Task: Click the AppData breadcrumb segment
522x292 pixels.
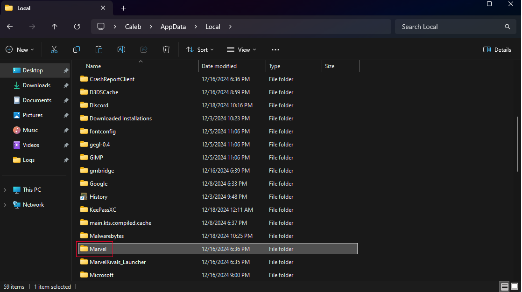Action: coord(173,27)
